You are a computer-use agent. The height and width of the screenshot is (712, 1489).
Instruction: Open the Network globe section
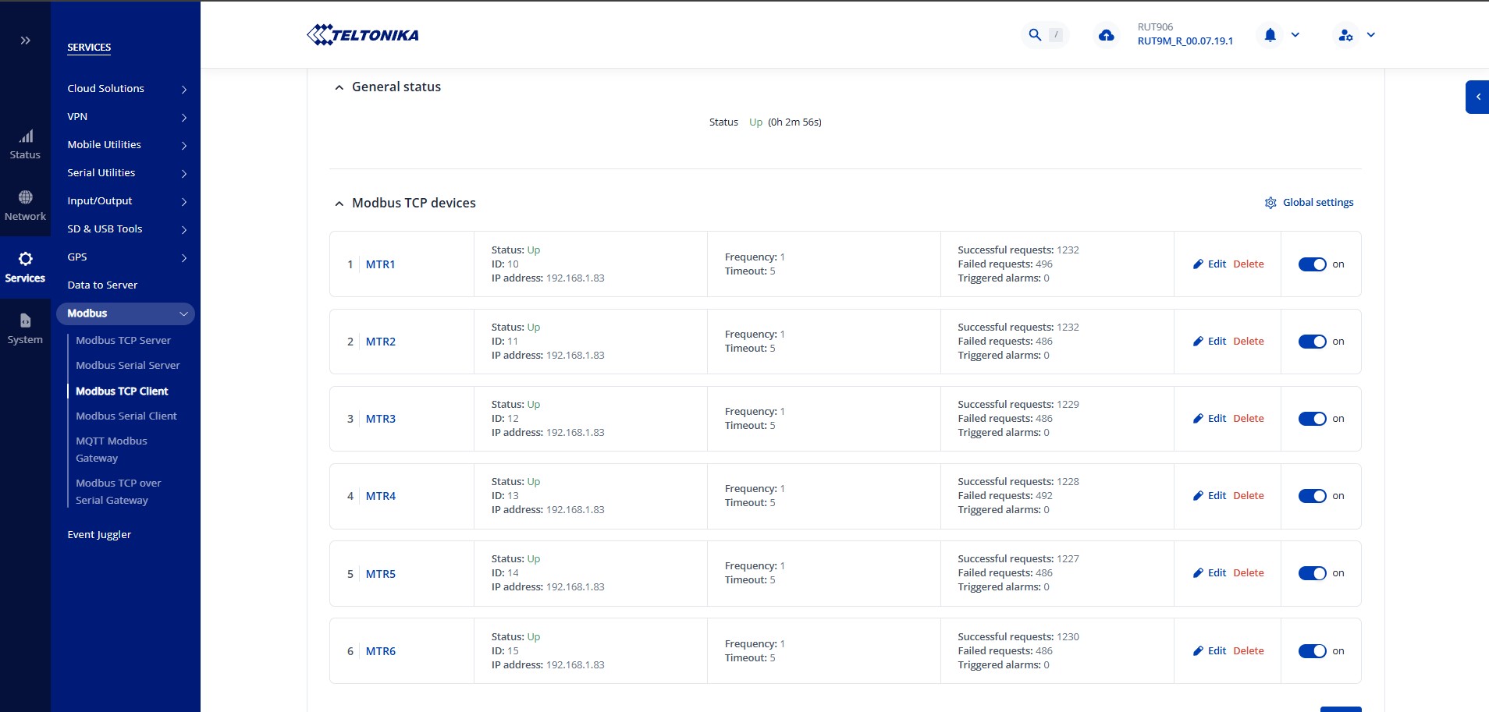(25, 206)
